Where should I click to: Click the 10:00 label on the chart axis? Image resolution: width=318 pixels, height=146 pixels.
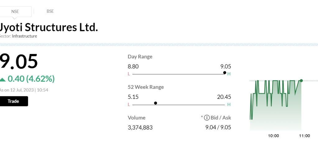[x=274, y=136]
